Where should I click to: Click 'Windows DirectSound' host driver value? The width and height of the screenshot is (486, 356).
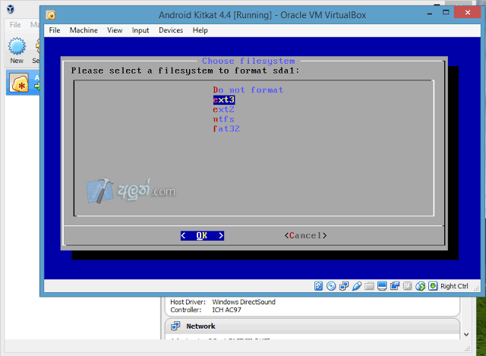tap(244, 302)
